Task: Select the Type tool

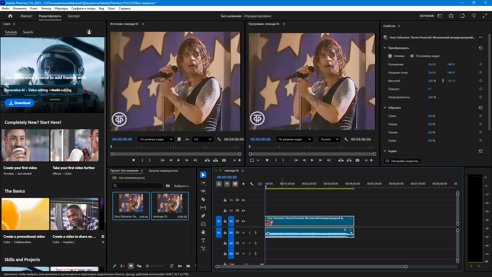Action: click(203, 240)
